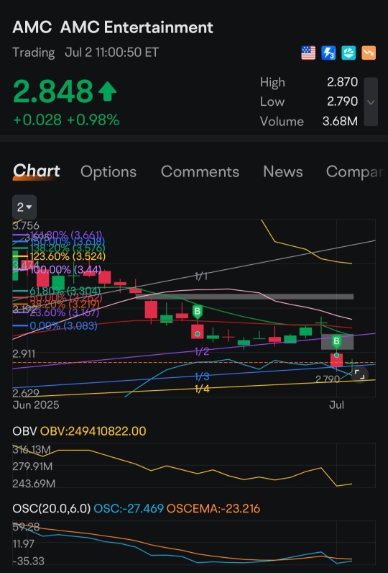Enter fullscreen chart with the expand icon
The width and height of the screenshot is (388, 573).
(x=359, y=374)
